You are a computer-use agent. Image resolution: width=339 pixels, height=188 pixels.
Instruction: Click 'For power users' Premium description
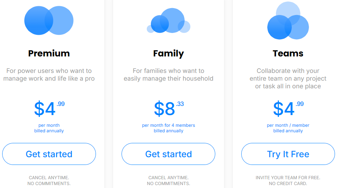(49, 75)
